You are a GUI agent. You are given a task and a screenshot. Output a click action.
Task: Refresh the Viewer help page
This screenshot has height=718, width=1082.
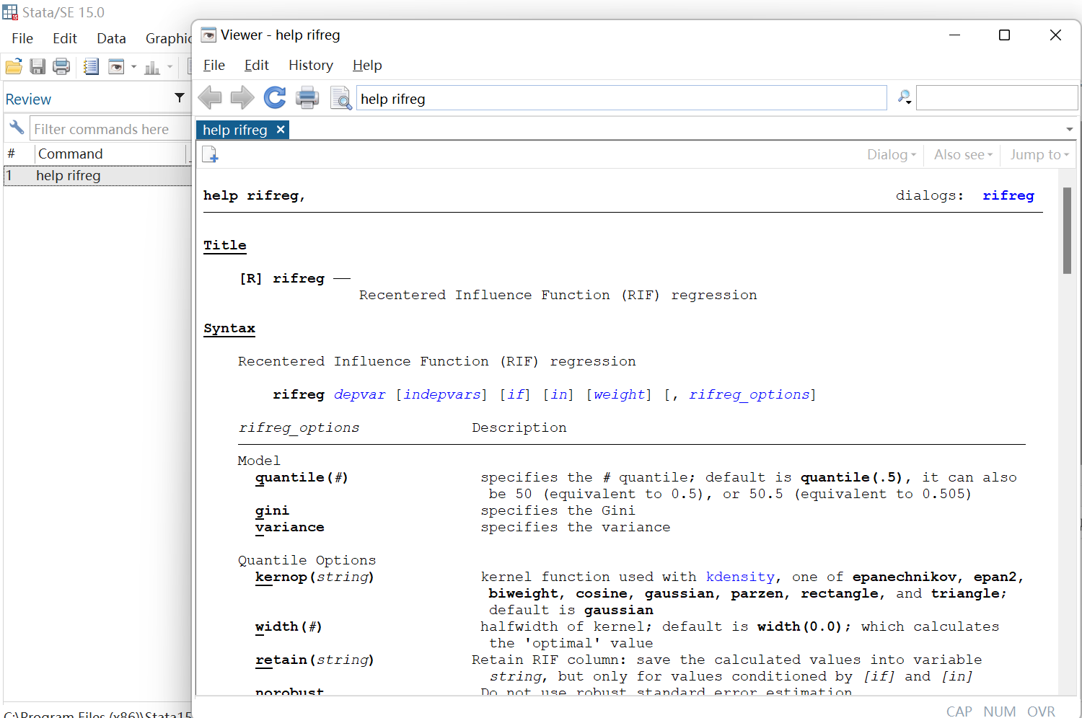click(275, 97)
